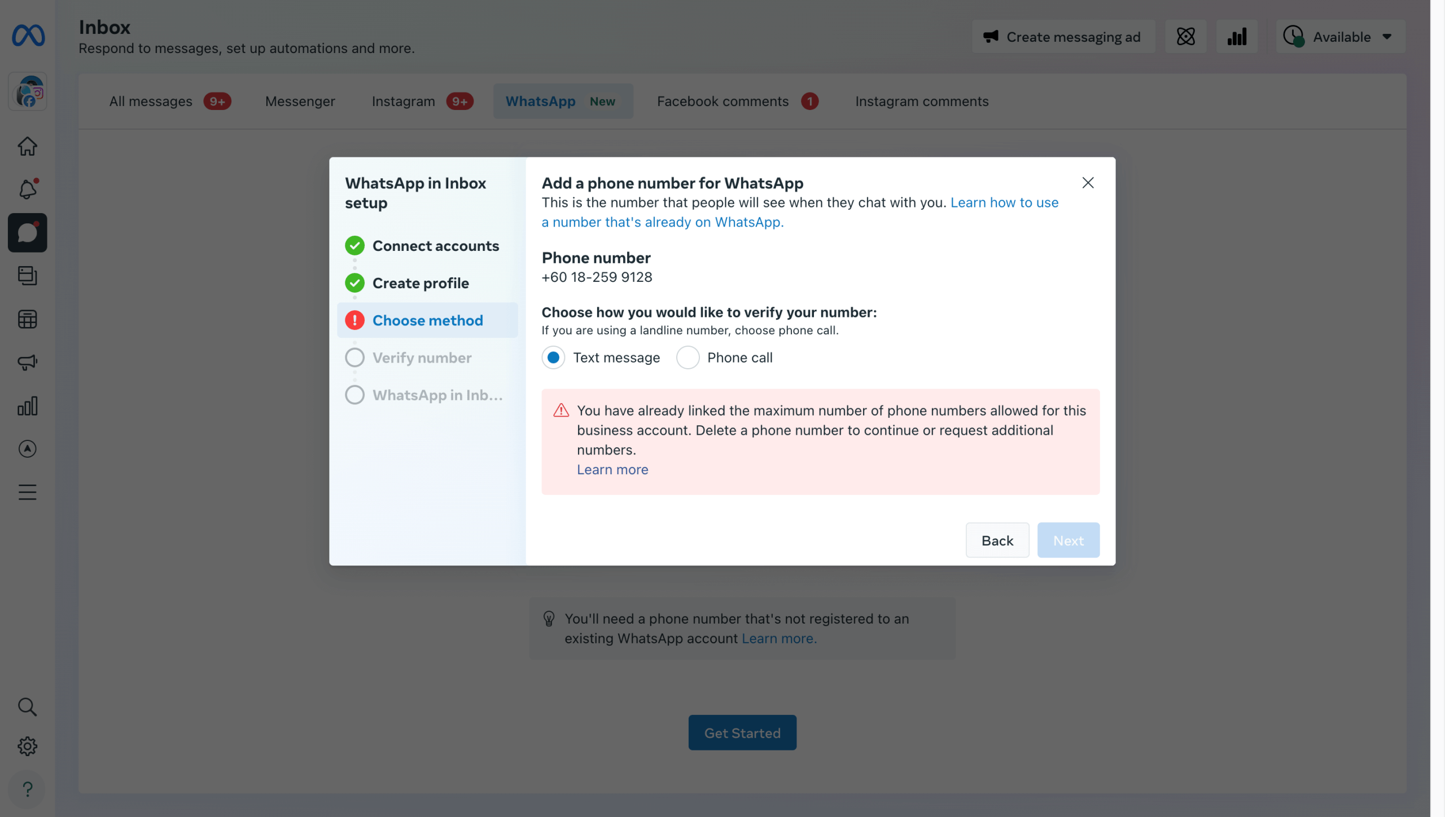Open the Insights bar chart sidebar icon
1445x817 pixels.
coord(27,406)
